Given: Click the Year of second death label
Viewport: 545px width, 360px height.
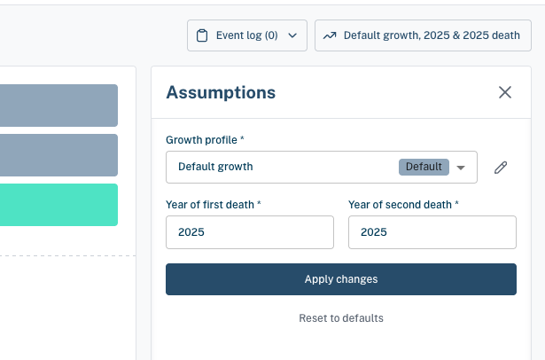Looking at the screenshot, I should tap(403, 205).
